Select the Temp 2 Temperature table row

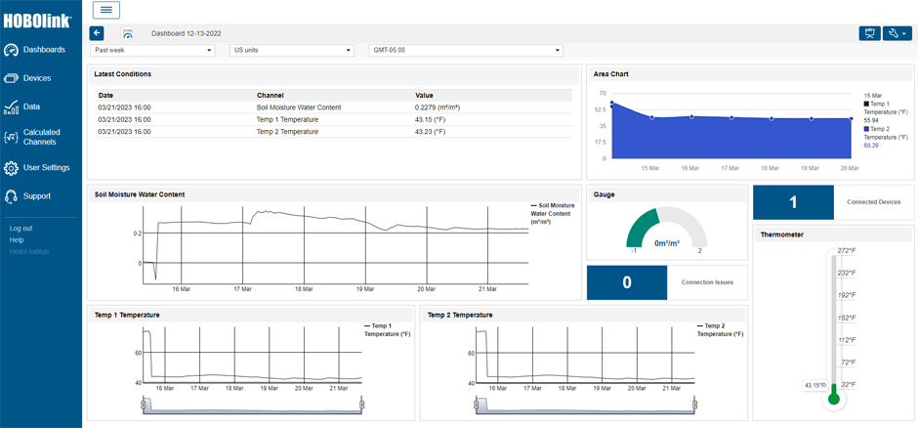click(334, 132)
